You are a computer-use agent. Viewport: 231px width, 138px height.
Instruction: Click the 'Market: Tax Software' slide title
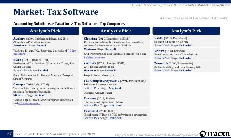pos(56,12)
